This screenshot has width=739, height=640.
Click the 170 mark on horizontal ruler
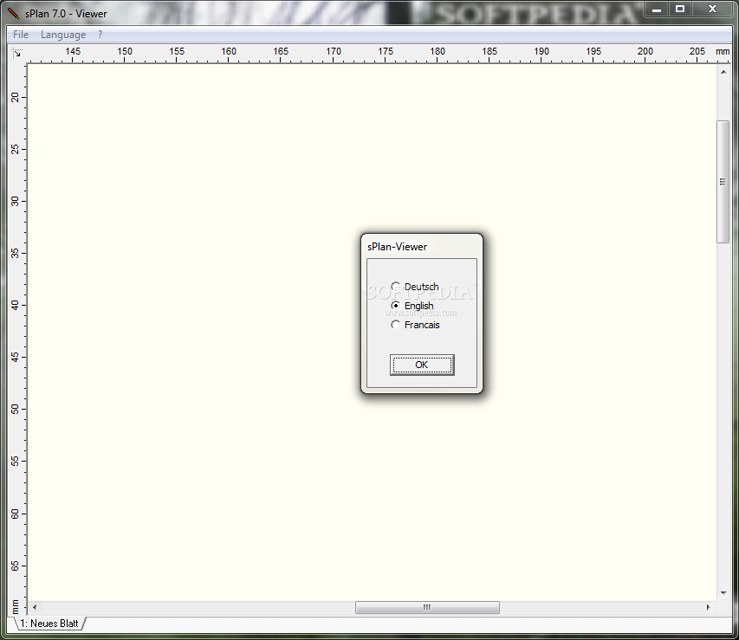click(334, 51)
